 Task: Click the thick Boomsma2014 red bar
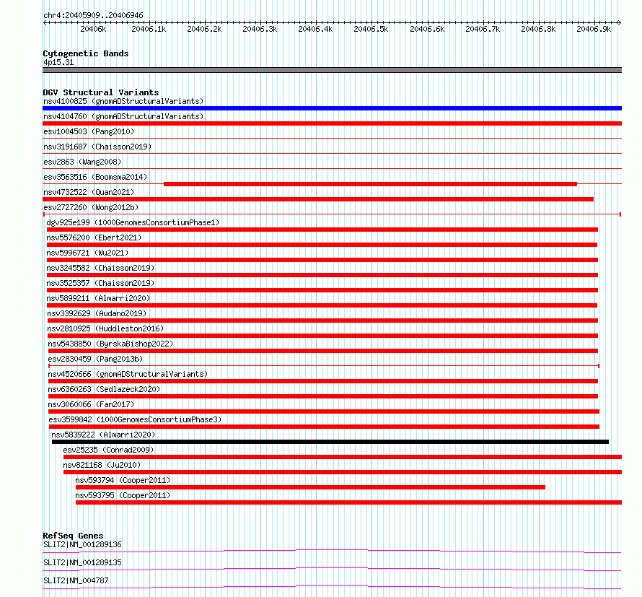pyautogui.click(x=371, y=184)
